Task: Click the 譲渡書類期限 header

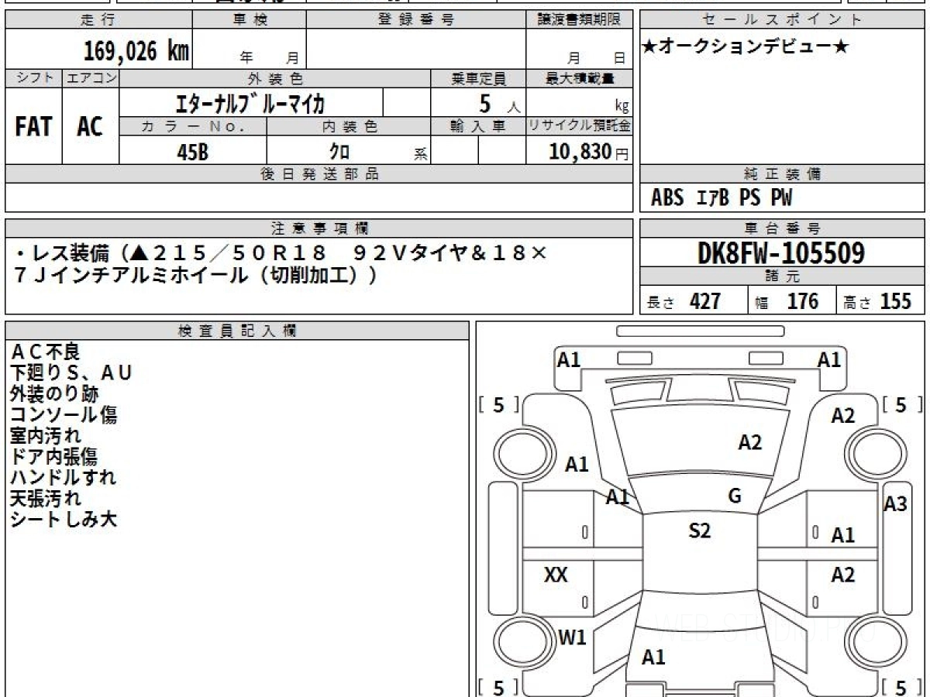Action: 578,20
